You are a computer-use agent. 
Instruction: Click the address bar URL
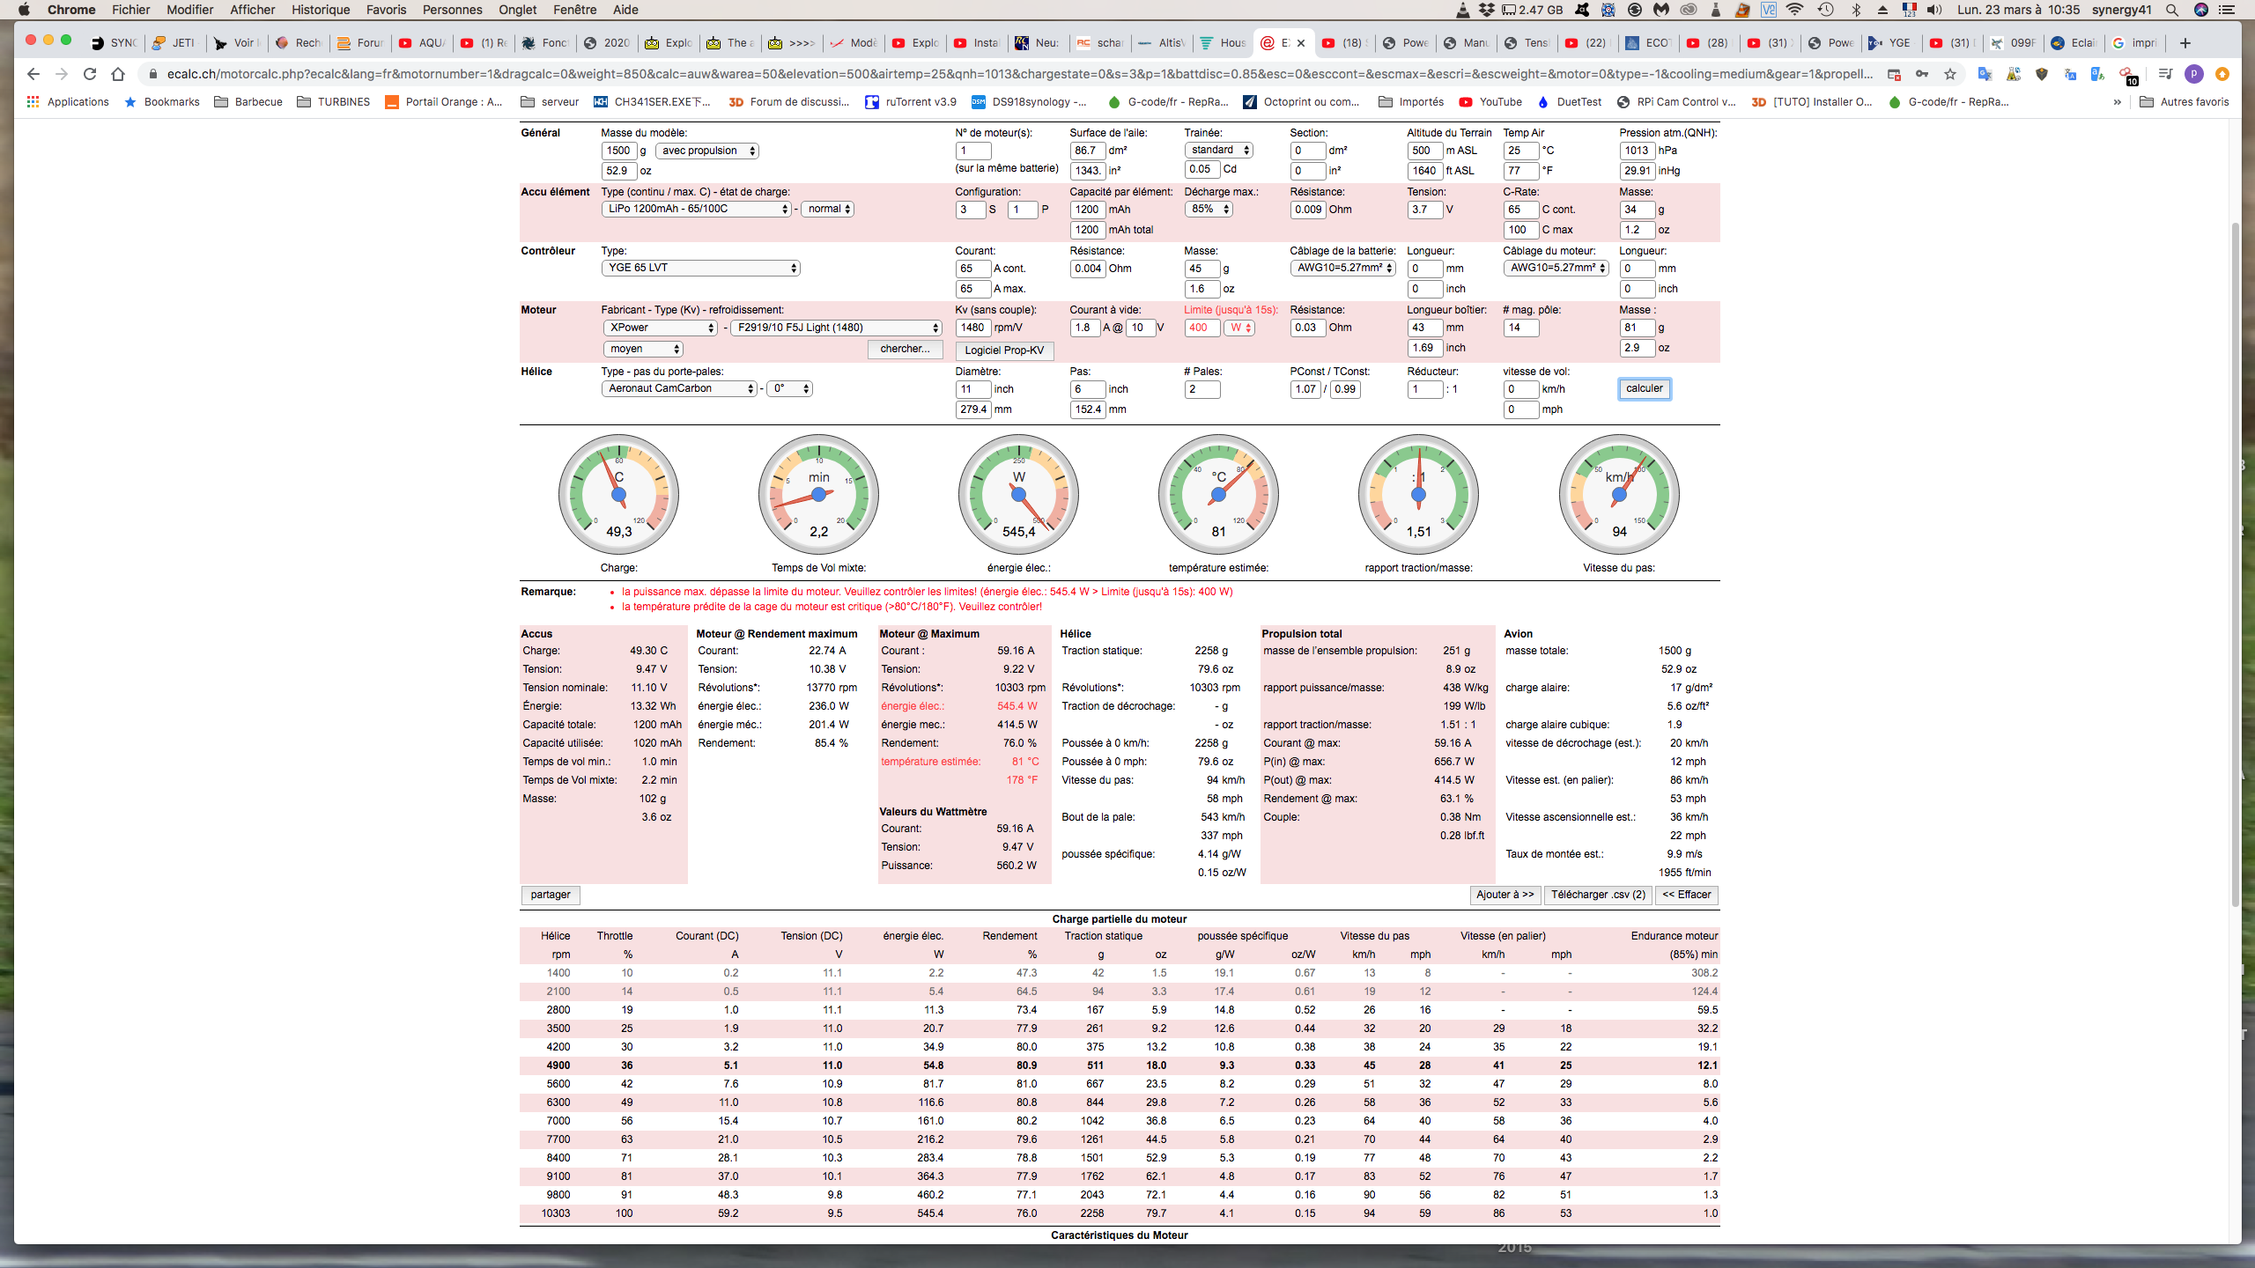1020,74
